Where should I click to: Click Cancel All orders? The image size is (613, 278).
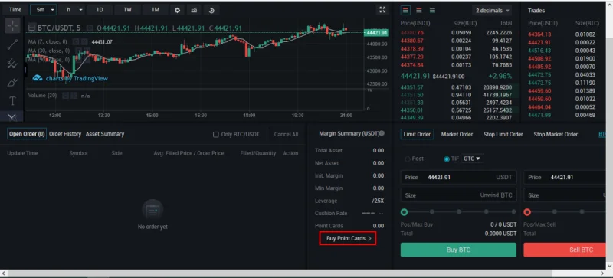tap(286, 135)
